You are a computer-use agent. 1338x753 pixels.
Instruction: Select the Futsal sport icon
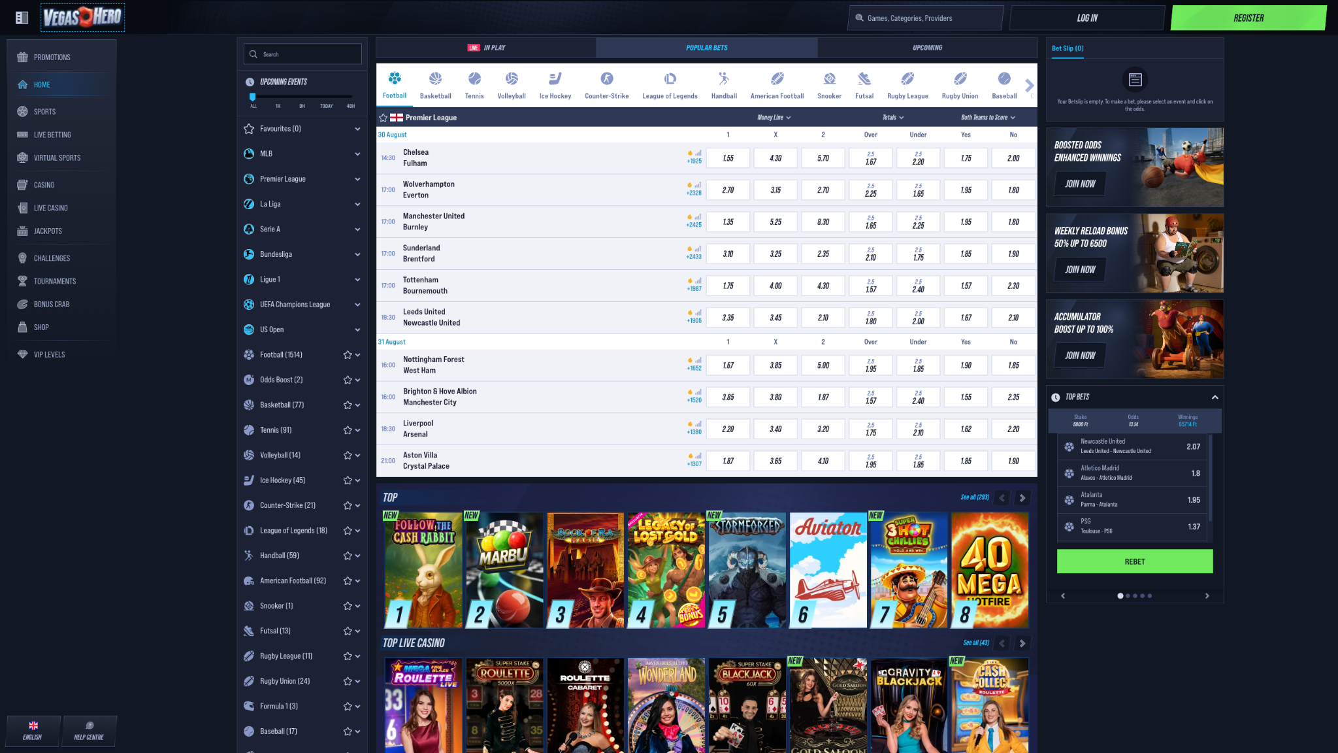tap(864, 79)
